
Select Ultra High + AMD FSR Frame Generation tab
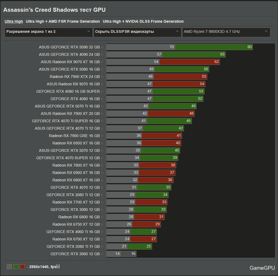63,21
